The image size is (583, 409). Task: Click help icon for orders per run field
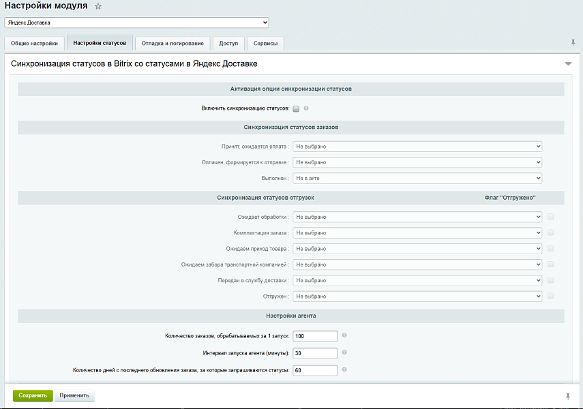344,335
